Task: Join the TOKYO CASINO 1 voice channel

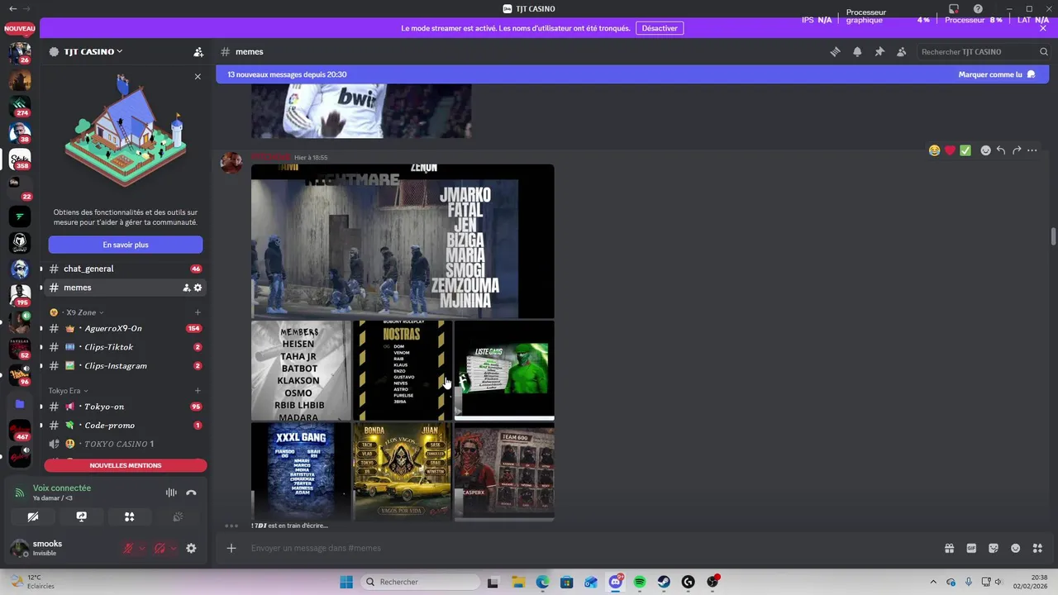Action: point(125,444)
